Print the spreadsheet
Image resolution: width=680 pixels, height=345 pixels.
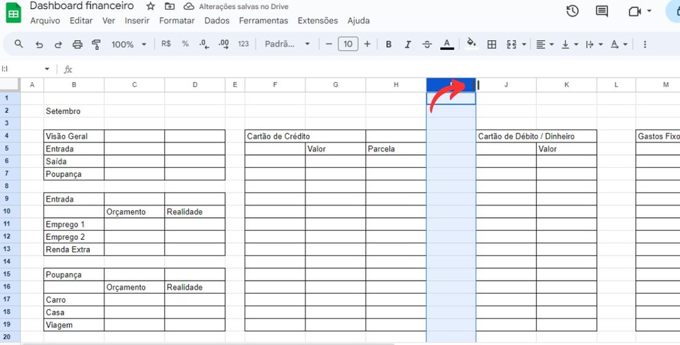point(77,44)
